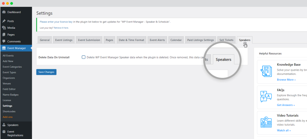This screenshot has height=139, width=307.
Task: Click Get Answers link under FAQs
Action: (286, 105)
